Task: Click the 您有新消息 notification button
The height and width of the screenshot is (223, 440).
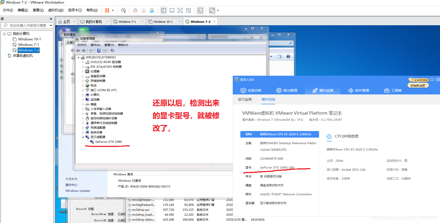Action: pyautogui.click(x=418, y=85)
